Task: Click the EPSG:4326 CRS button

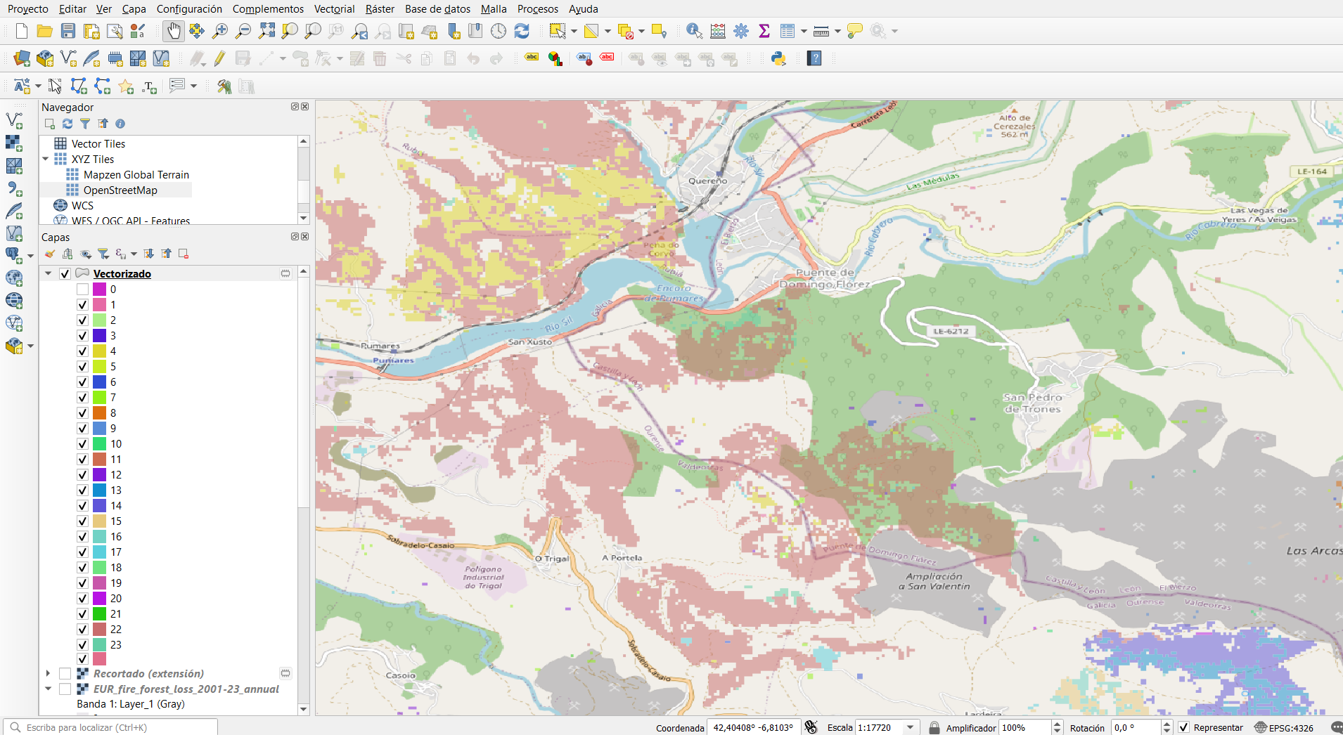Action: point(1284,727)
